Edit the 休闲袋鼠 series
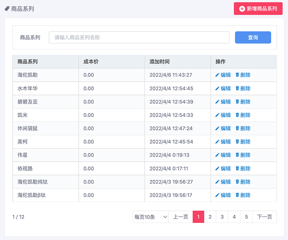The image size is (288, 240). point(223,128)
